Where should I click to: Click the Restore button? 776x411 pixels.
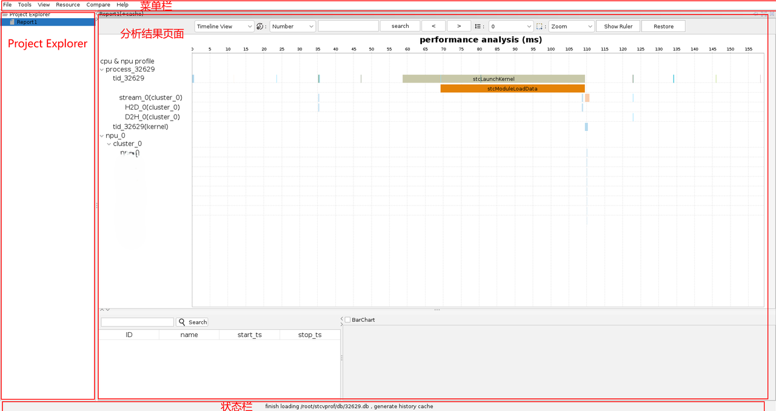(663, 26)
